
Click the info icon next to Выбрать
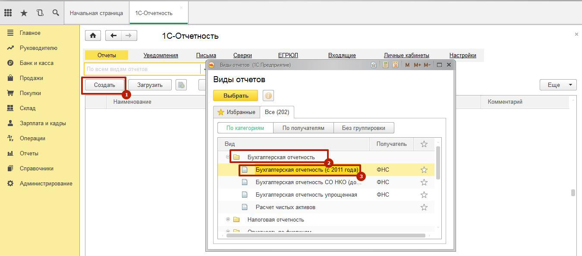pyautogui.click(x=268, y=96)
